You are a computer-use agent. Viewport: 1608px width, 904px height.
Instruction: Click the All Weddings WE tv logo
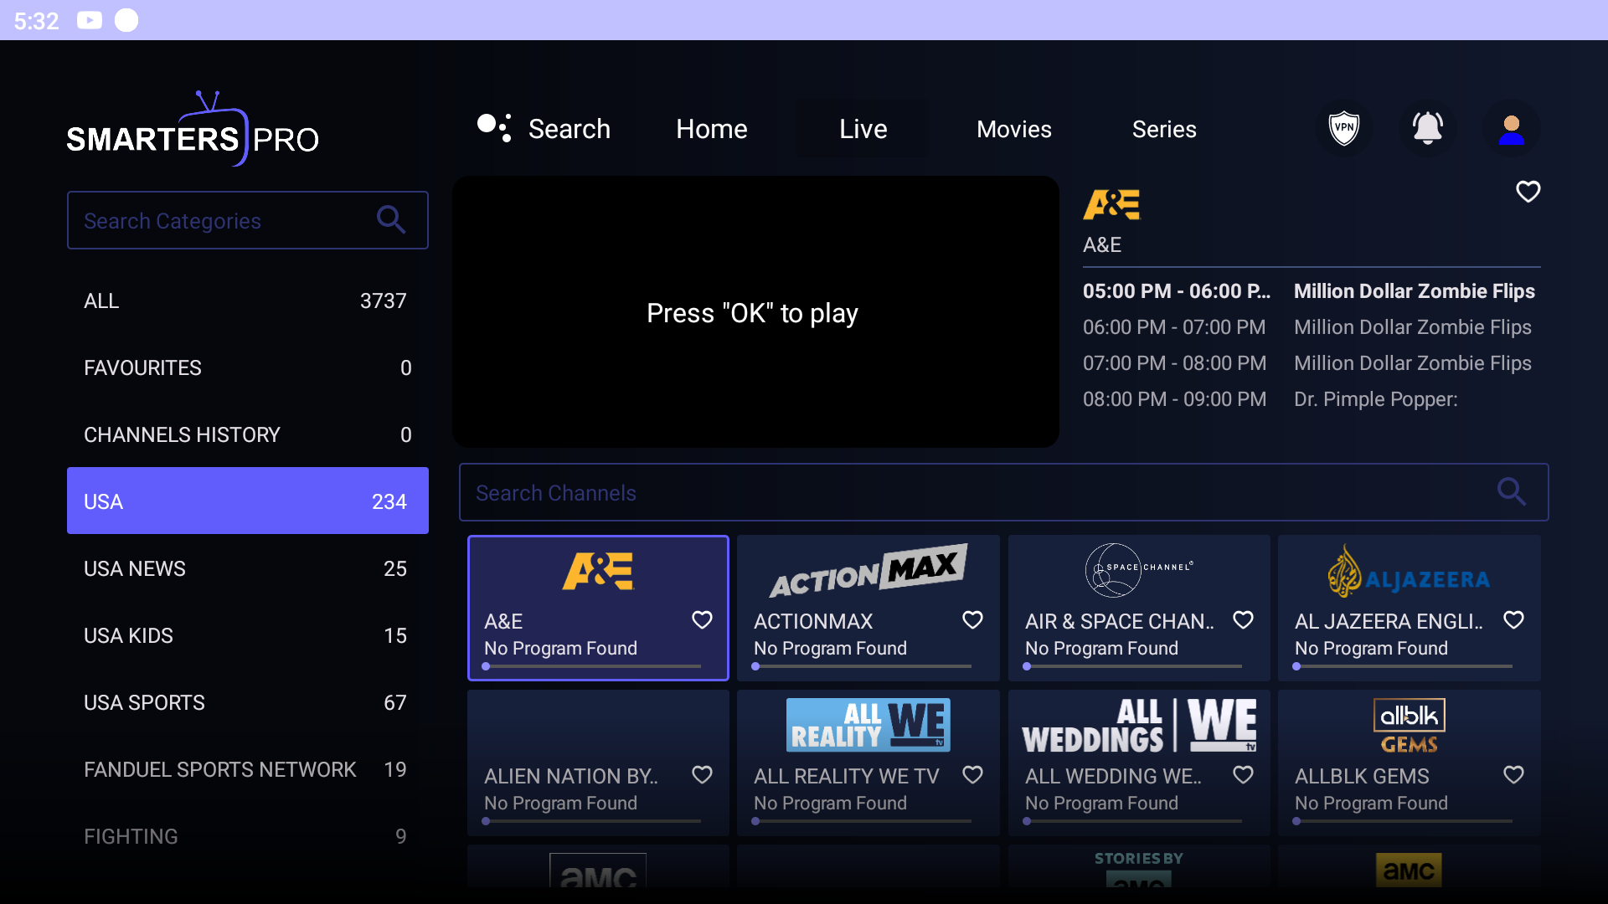(1139, 725)
